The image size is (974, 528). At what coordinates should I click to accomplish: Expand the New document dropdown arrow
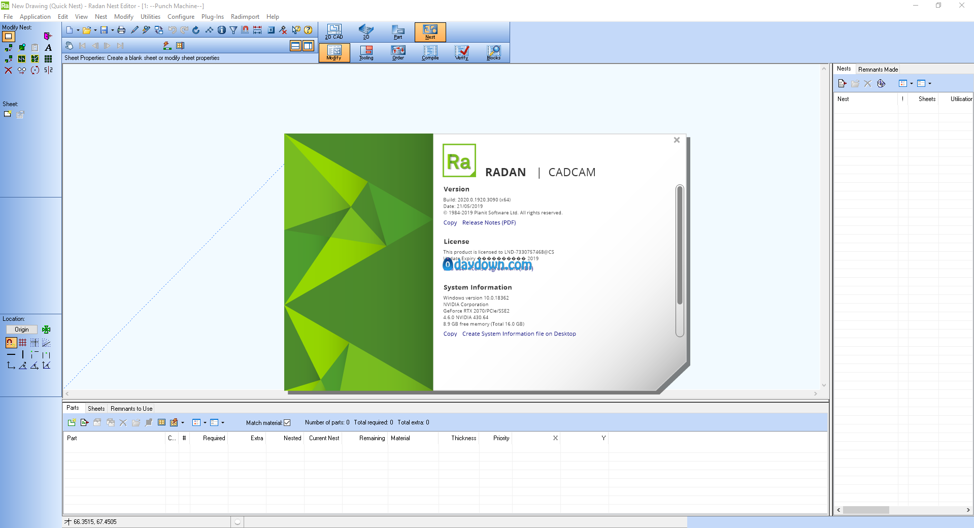pyautogui.click(x=78, y=30)
